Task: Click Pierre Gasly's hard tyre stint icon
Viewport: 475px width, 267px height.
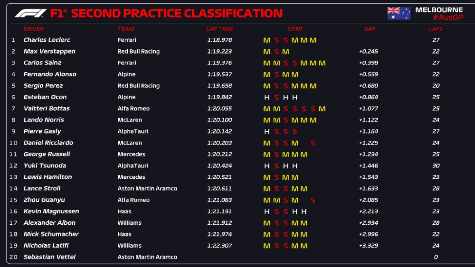Action: click(x=267, y=131)
